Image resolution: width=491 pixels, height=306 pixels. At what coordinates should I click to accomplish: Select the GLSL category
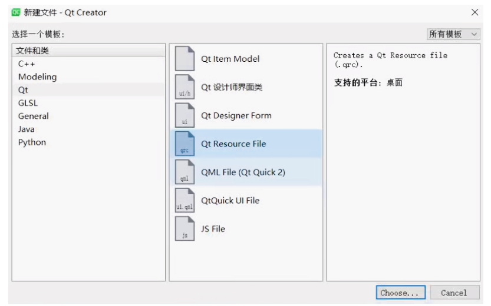(88, 103)
